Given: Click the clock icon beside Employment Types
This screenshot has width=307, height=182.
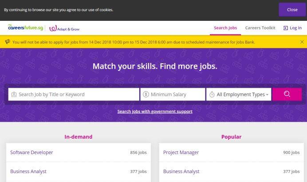Looking at the screenshot, I should (x=212, y=94).
